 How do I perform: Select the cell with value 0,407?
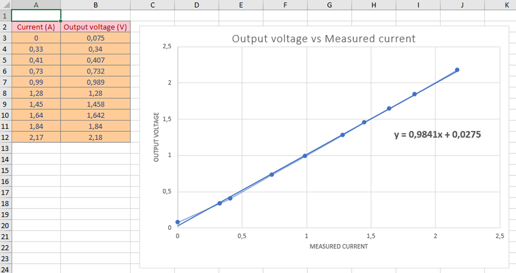click(x=95, y=60)
